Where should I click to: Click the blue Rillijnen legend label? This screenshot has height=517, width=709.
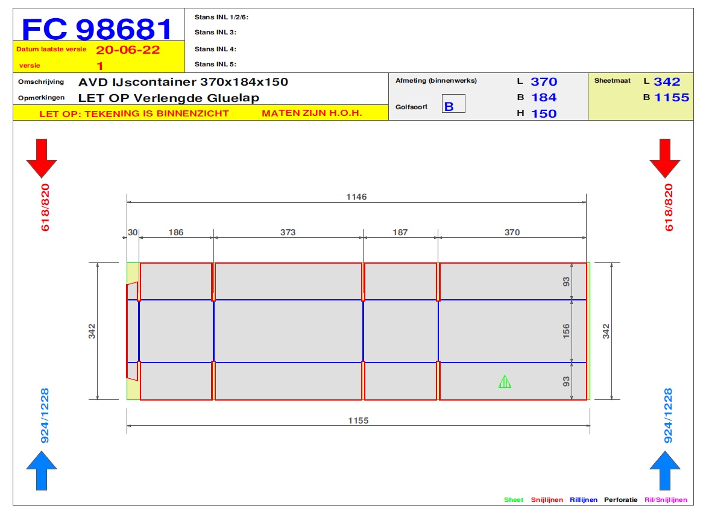point(583,500)
